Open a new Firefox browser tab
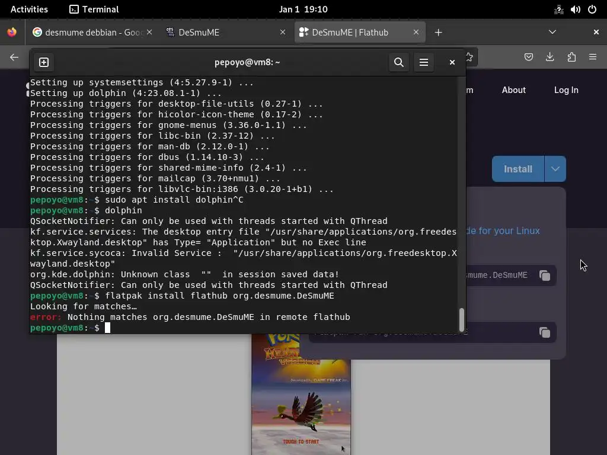This screenshot has height=455, width=607. (x=438, y=33)
